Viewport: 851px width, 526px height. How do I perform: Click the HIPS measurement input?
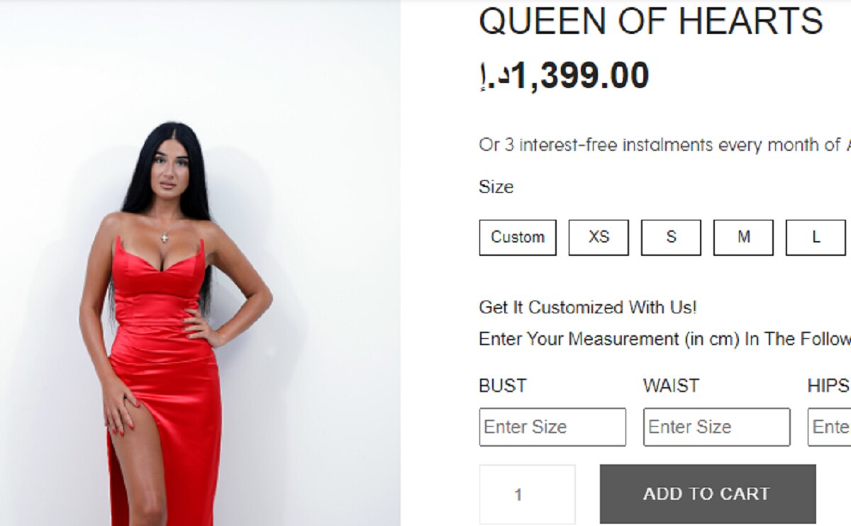click(x=830, y=427)
